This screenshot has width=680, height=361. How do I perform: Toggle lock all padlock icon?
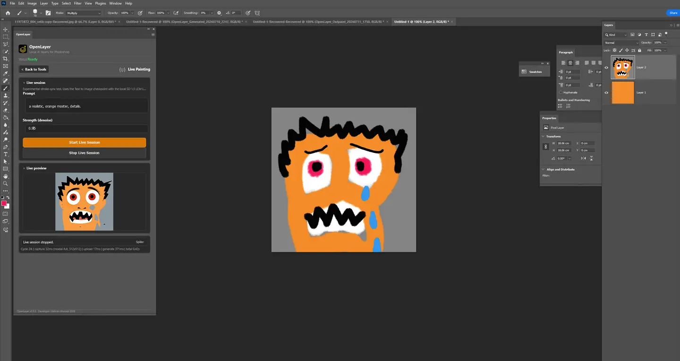(x=639, y=50)
